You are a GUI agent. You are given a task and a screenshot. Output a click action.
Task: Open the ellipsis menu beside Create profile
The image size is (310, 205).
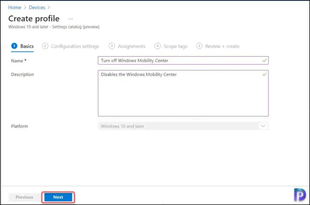tap(71, 19)
